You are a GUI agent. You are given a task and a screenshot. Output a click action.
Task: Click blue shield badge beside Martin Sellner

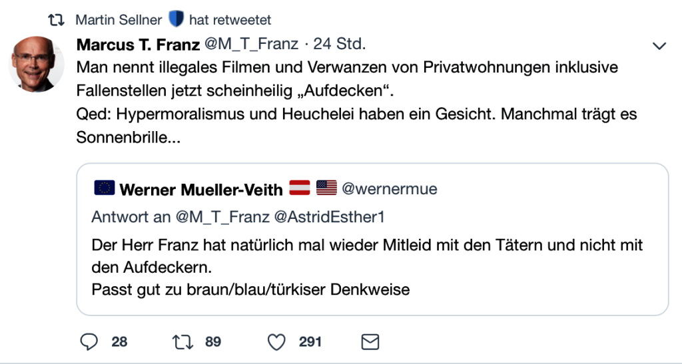(175, 19)
